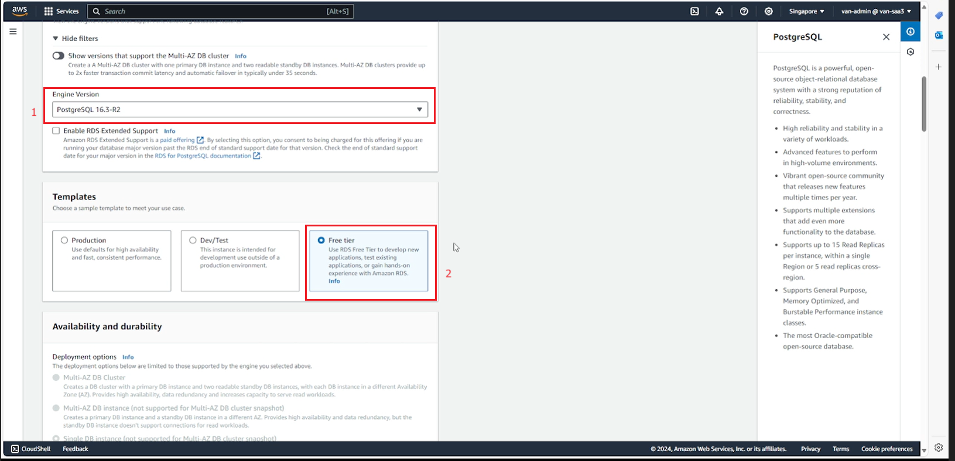Open the AWS home logo

19,11
